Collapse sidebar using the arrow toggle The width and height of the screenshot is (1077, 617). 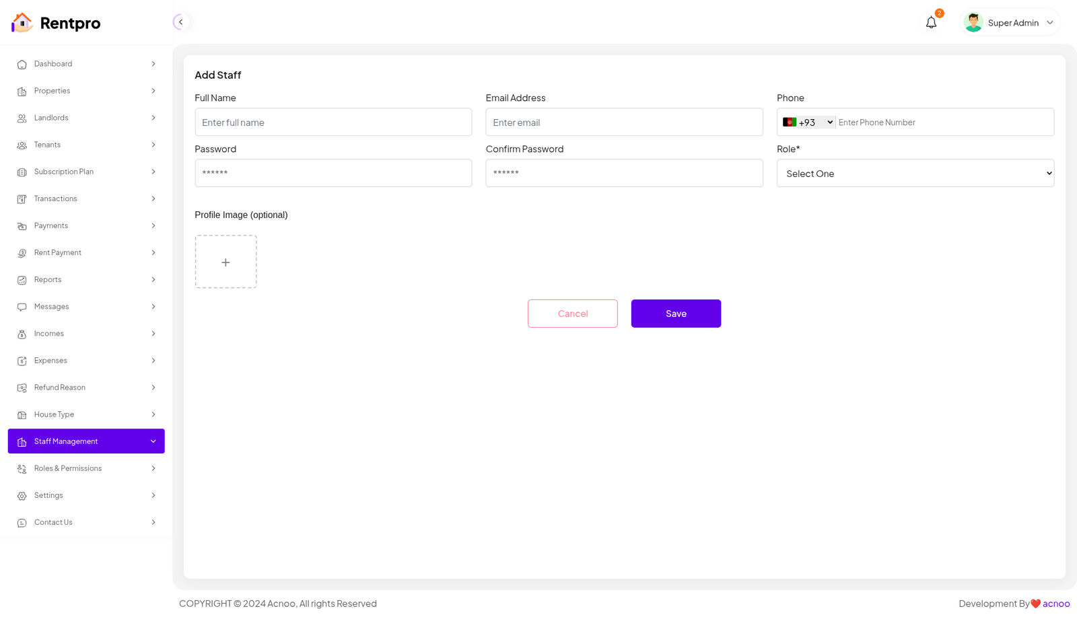pyautogui.click(x=180, y=22)
